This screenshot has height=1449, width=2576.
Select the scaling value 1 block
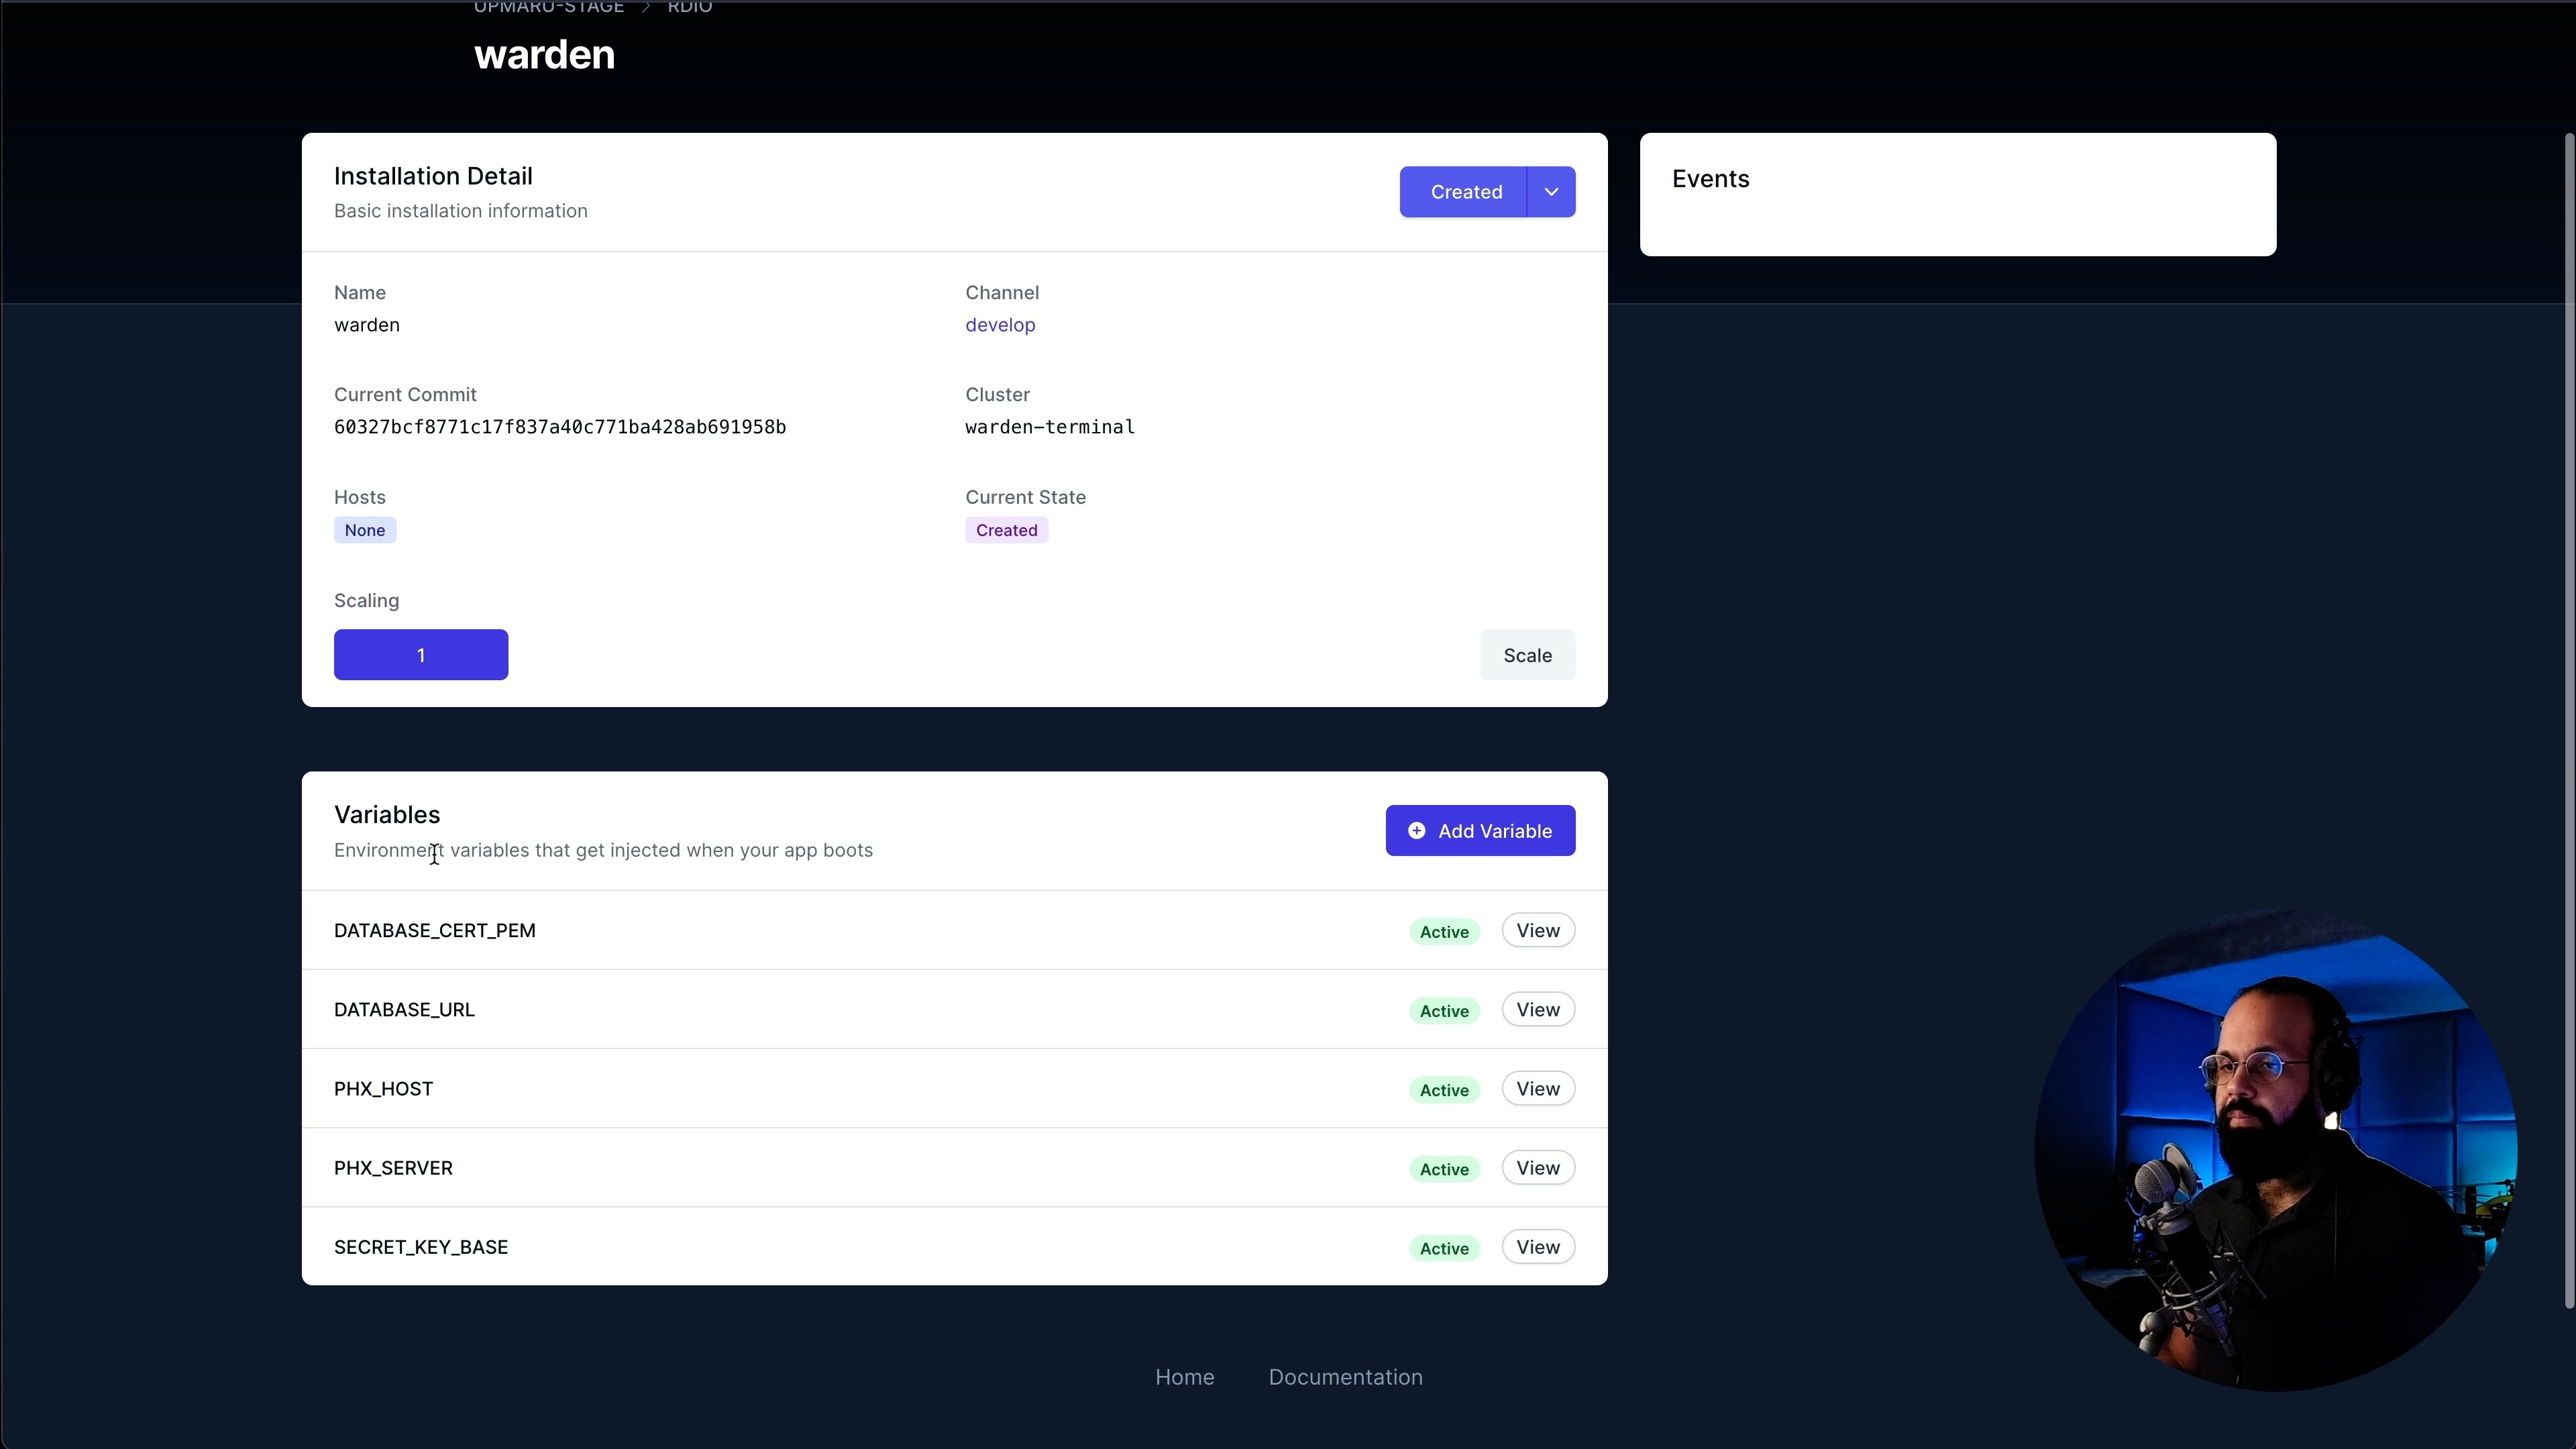[x=421, y=655]
